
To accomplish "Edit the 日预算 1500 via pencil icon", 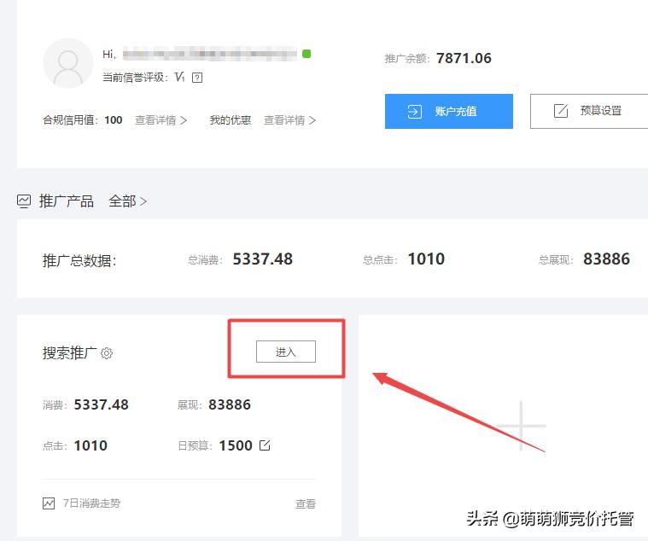I will point(265,445).
